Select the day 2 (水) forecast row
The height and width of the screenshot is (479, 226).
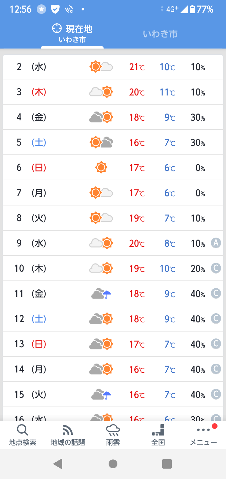tap(113, 67)
